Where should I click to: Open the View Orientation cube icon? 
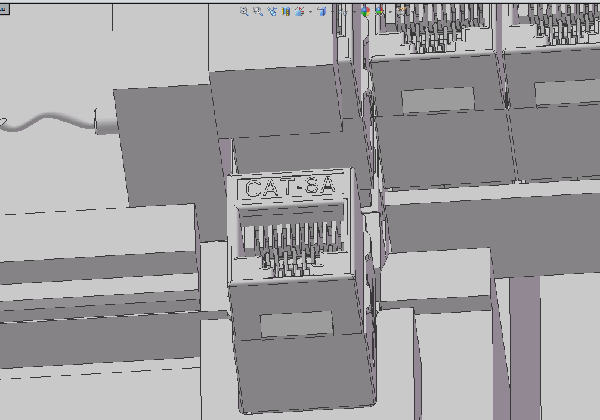[299, 11]
